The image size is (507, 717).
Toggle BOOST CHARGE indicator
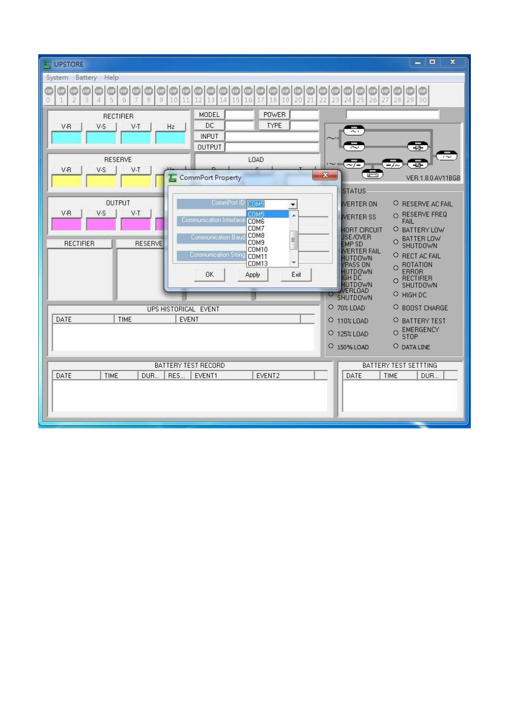pyautogui.click(x=396, y=307)
